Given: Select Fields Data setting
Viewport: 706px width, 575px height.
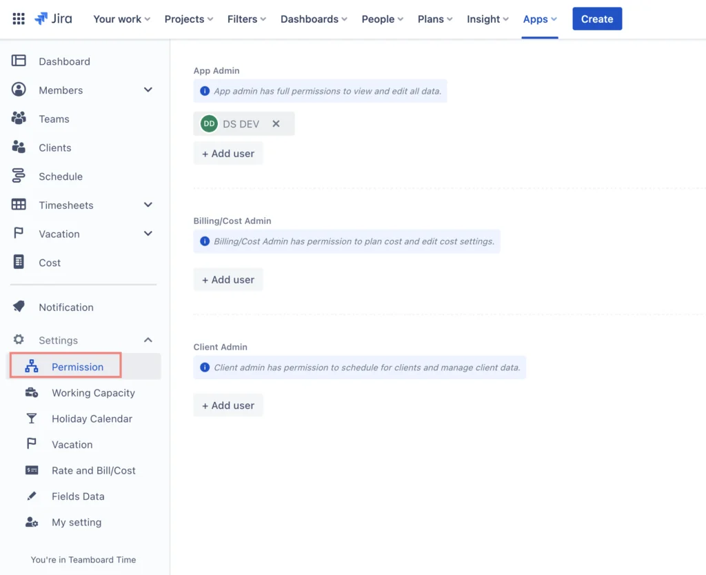Looking at the screenshot, I should 78,496.
